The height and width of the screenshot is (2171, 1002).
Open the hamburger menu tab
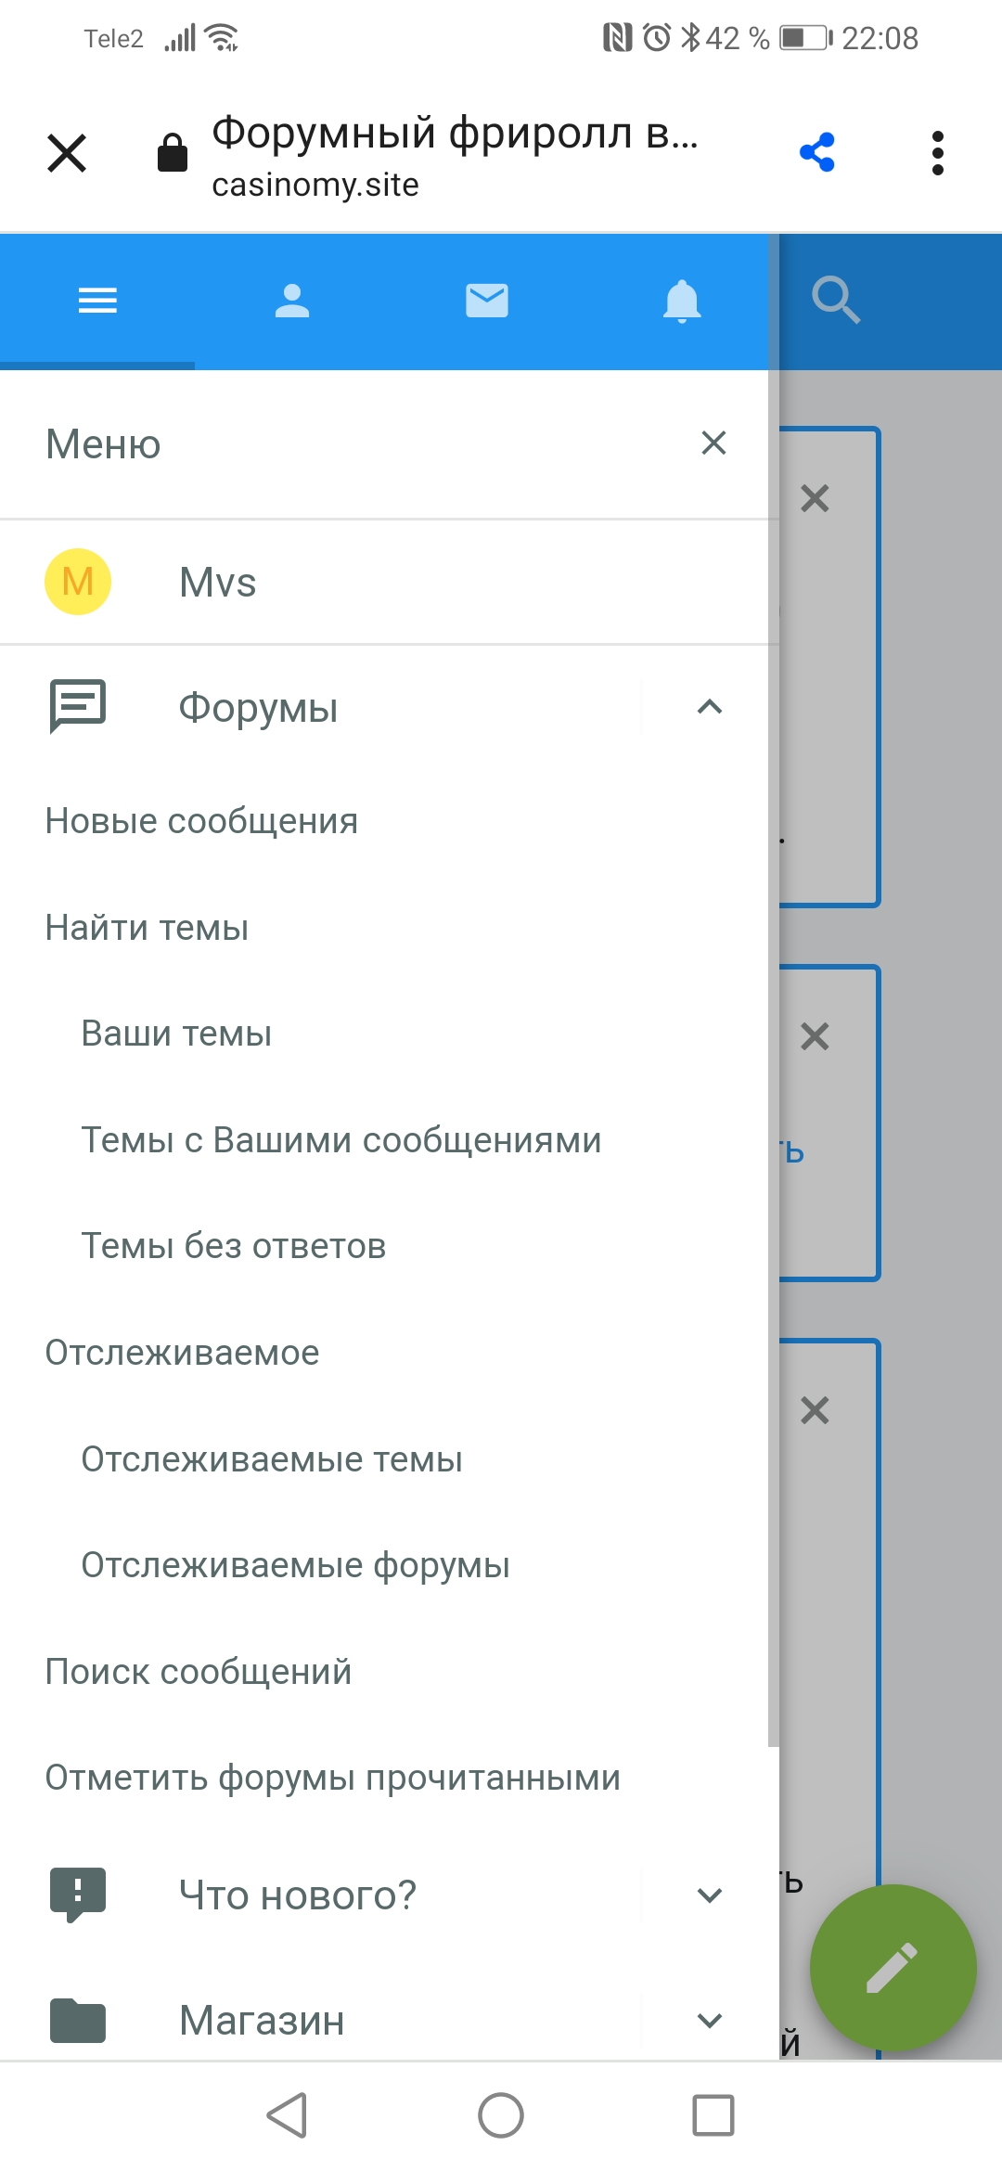[97, 301]
